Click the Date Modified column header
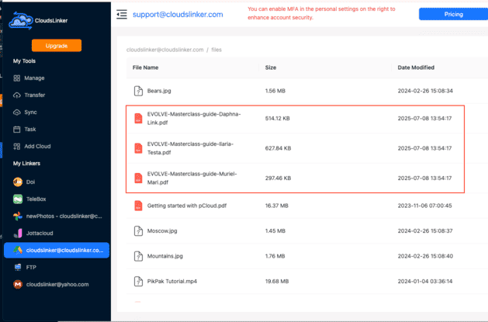Image resolution: width=488 pixels, height=322 pixels. pos(416,68)
